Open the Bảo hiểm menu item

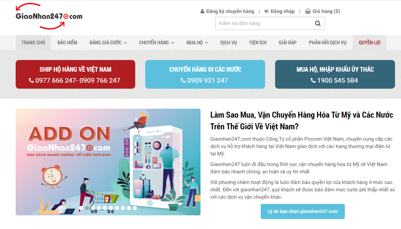[x=67, y=43]
